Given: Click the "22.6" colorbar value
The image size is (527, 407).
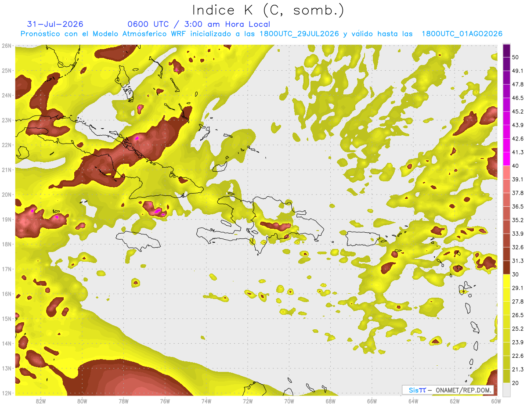Looking at the screenshot, I should point(518,356).
